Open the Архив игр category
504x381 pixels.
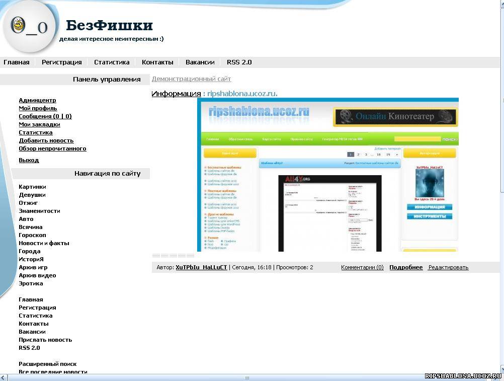coord(33,267)
